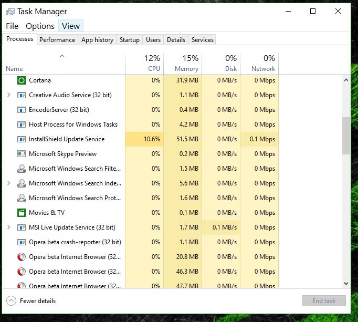This screenshot has width=358, height=322.
Task: Click the Task Manager title bar icon
Action: pyautogui.click(x=10, y=11)
